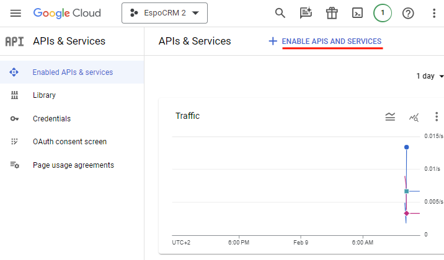Open the help question mark menu
444x260 pixels.
click(x=408, y=13)
